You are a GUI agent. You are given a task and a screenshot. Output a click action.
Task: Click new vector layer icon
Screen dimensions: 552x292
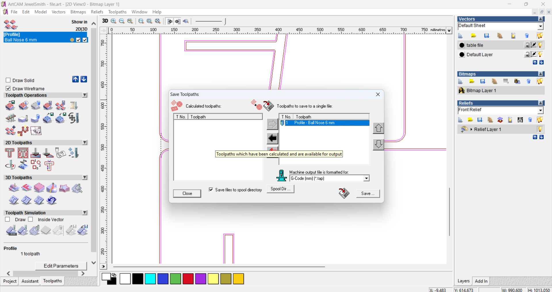[x=461, y=35]
